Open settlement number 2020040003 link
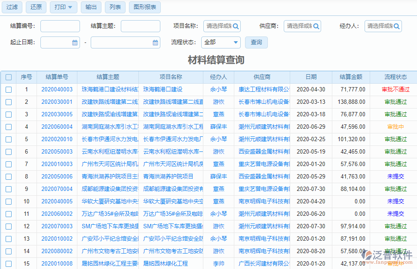This screenshot has width=417, height=269. [57, 90]
